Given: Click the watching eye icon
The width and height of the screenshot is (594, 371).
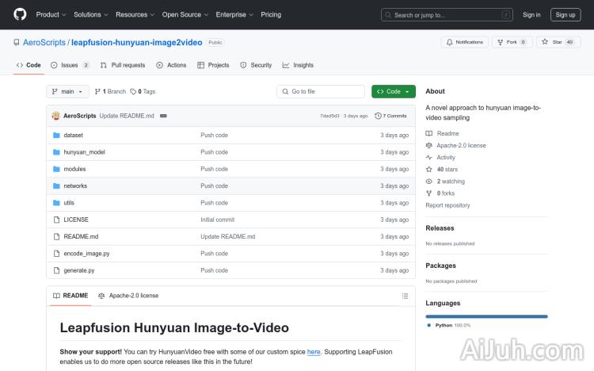Looking at the screenshot, I should [x=428, y=182].
